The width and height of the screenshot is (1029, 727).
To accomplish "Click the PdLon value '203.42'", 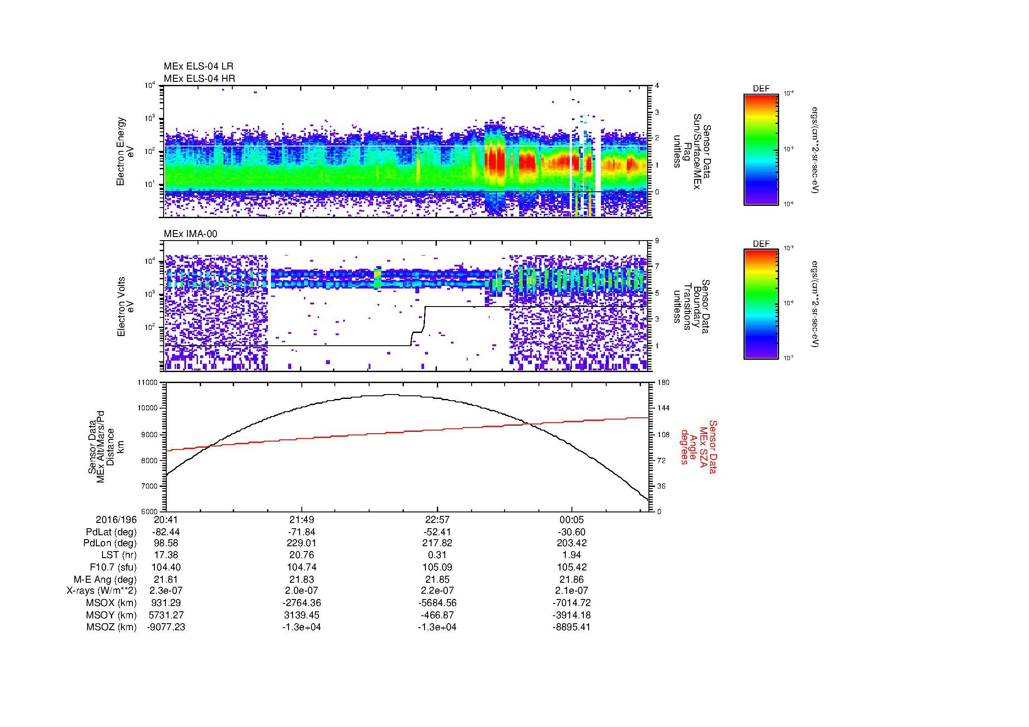I will point(572,543).
